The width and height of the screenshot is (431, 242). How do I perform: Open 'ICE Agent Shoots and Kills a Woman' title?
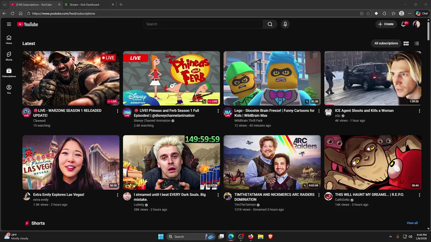tap(364, 111)
